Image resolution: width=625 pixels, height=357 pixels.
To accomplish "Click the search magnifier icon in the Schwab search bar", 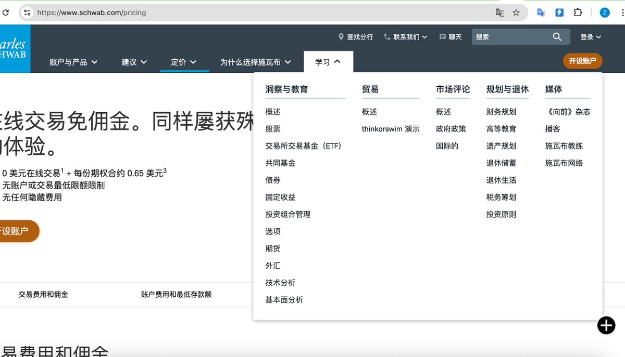I will (x=557, y=36).
